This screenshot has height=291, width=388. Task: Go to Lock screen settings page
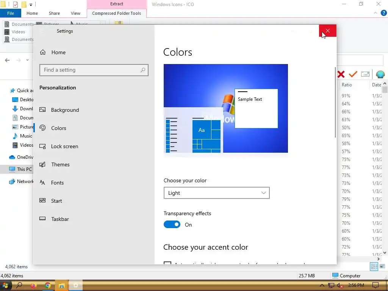click(x=64, y=146)
